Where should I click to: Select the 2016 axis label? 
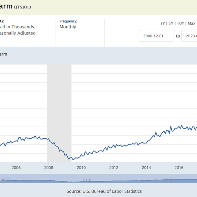click(179, 168)
